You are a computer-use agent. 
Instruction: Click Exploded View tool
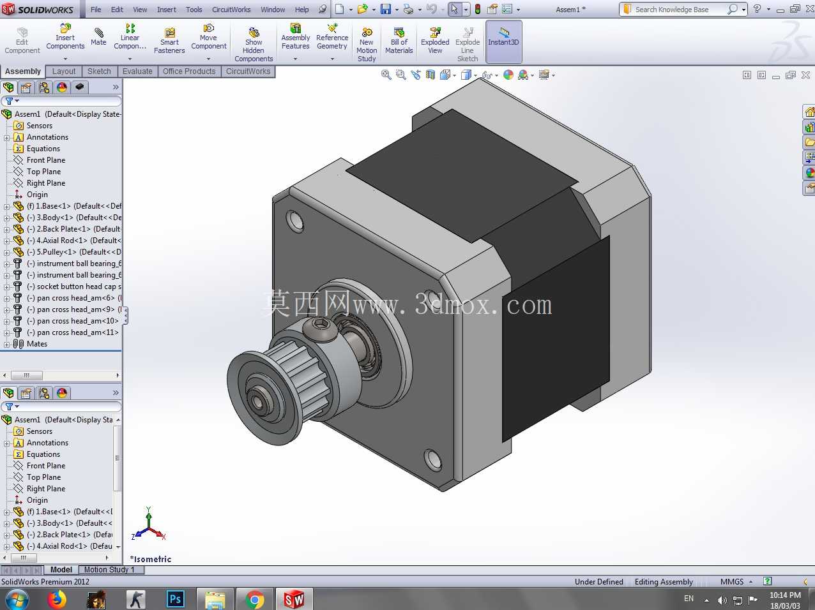click(x=435, y=41)
